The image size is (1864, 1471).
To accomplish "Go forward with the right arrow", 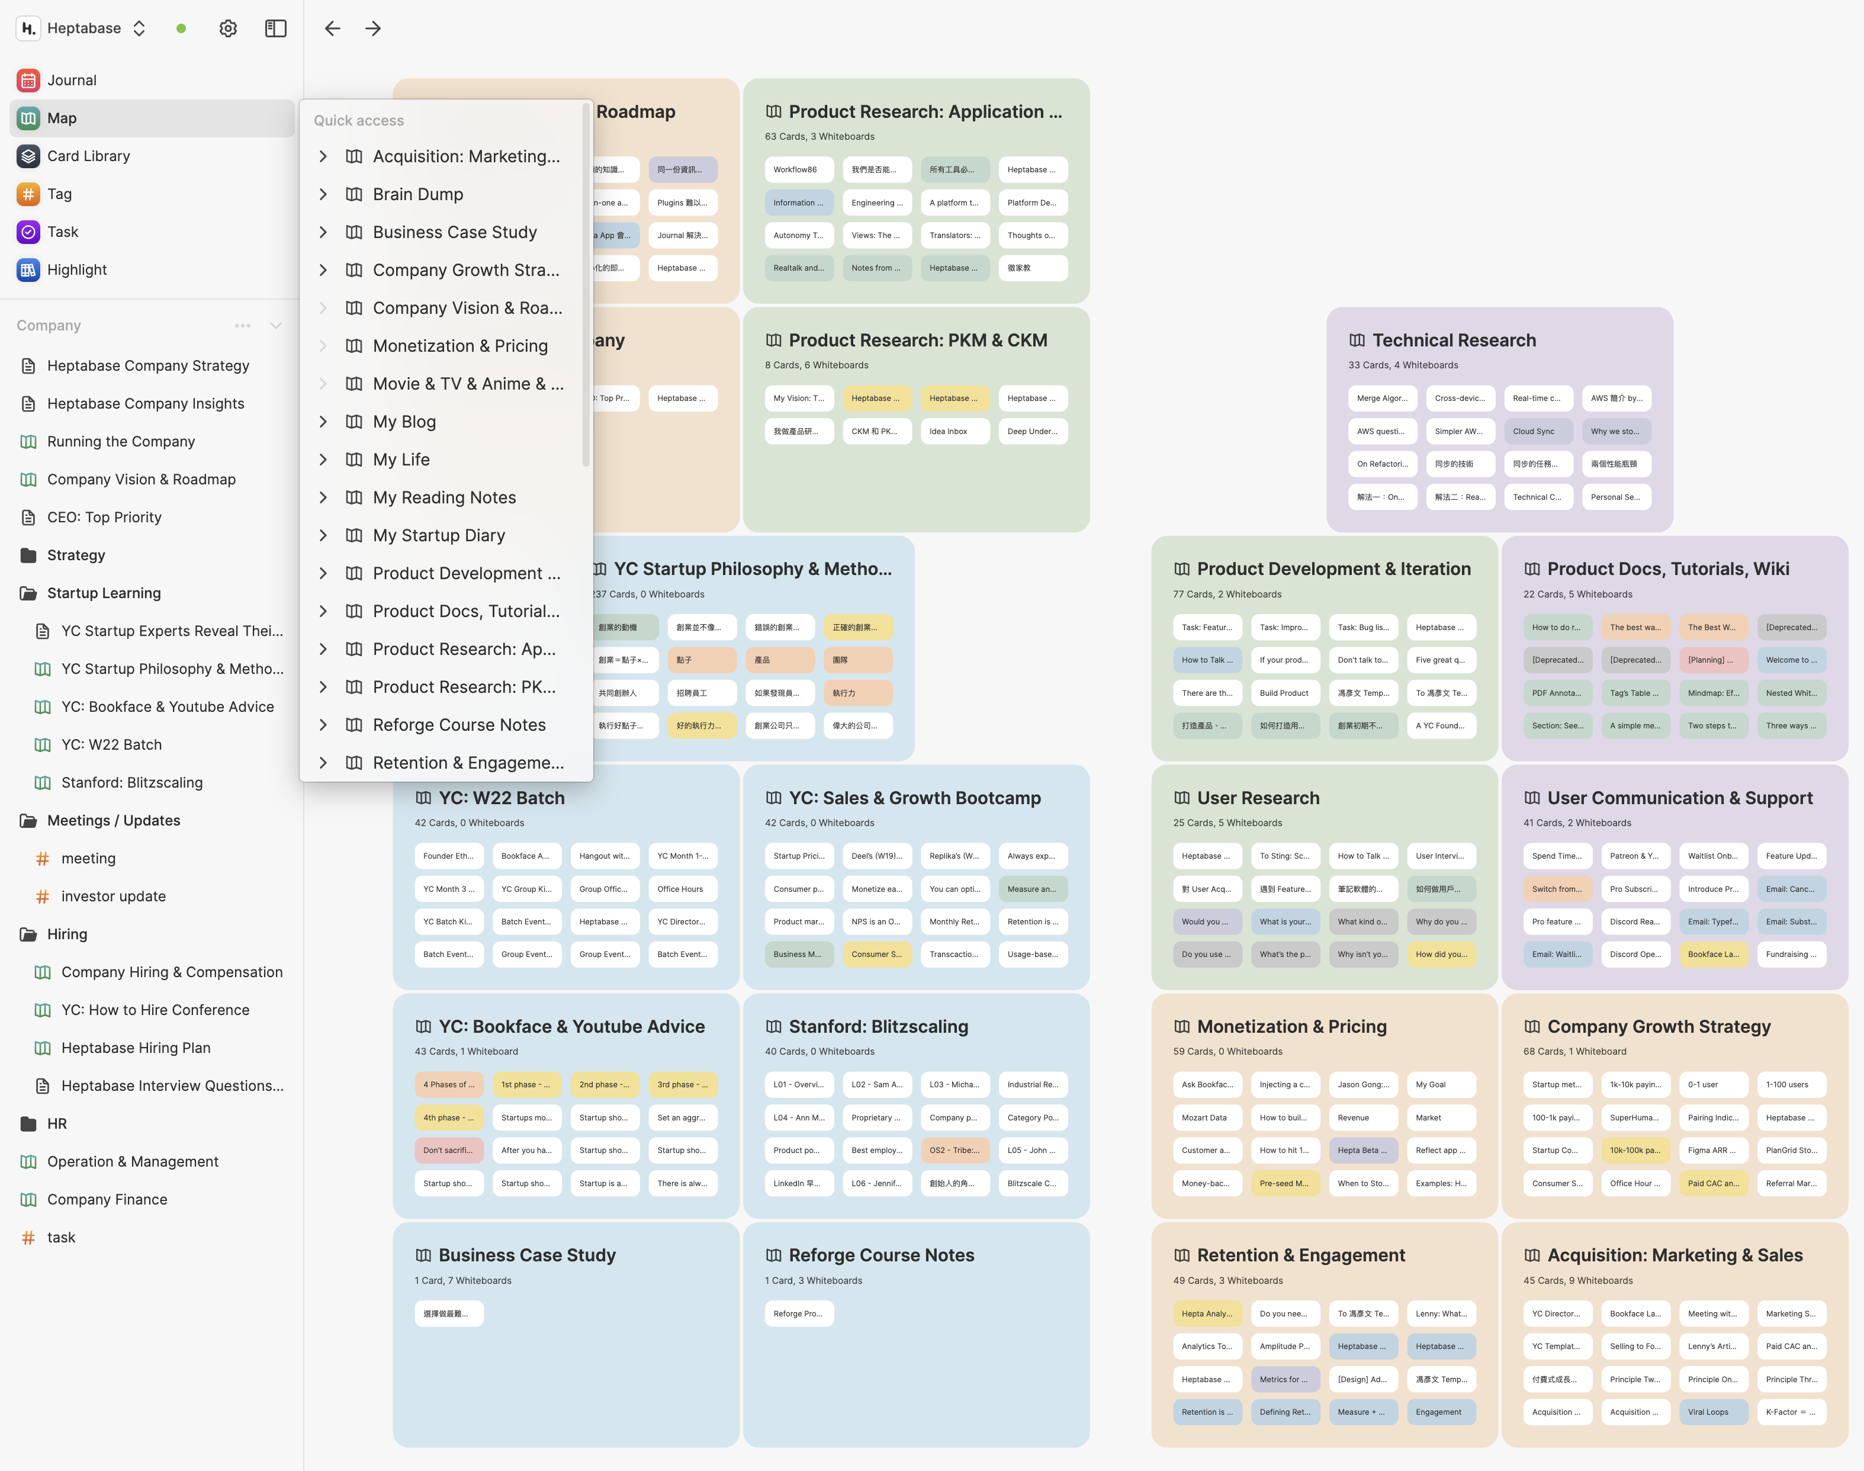I will (373, 28).
